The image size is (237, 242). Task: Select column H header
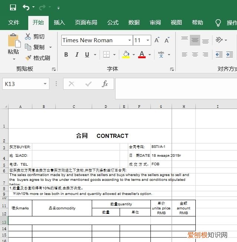coord(184,106)
